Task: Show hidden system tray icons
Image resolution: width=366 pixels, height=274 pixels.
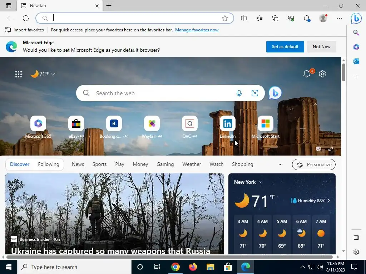Action: [x=302, y=267]
